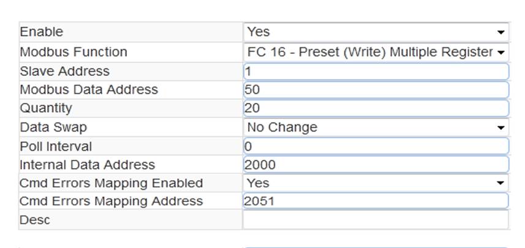Click the Cmd Errors Mapping Address field

[x=376, y=201]
